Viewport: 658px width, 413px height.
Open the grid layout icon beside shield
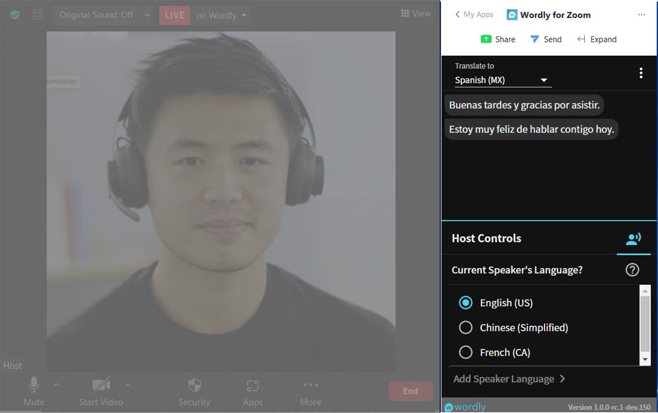[37, 15]
